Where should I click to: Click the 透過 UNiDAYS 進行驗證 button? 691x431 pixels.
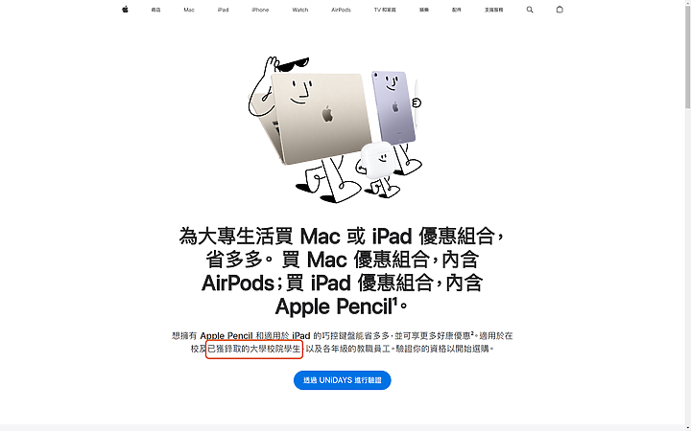(343, 380)
